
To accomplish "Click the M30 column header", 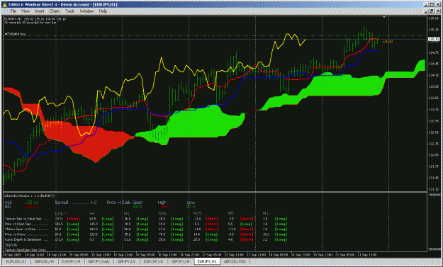I will tap(162, 214).
